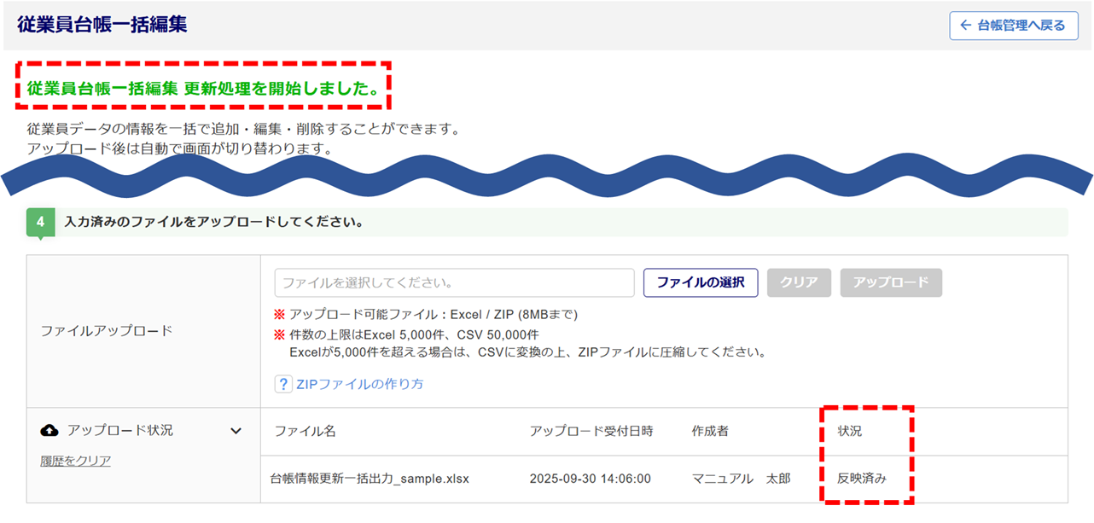Click the ファイルアップロード row label
Image resolution: width=1094 pixels, height=523 pixels.
(107, 330)
